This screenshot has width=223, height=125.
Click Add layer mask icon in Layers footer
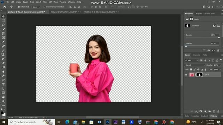[201, 111]
